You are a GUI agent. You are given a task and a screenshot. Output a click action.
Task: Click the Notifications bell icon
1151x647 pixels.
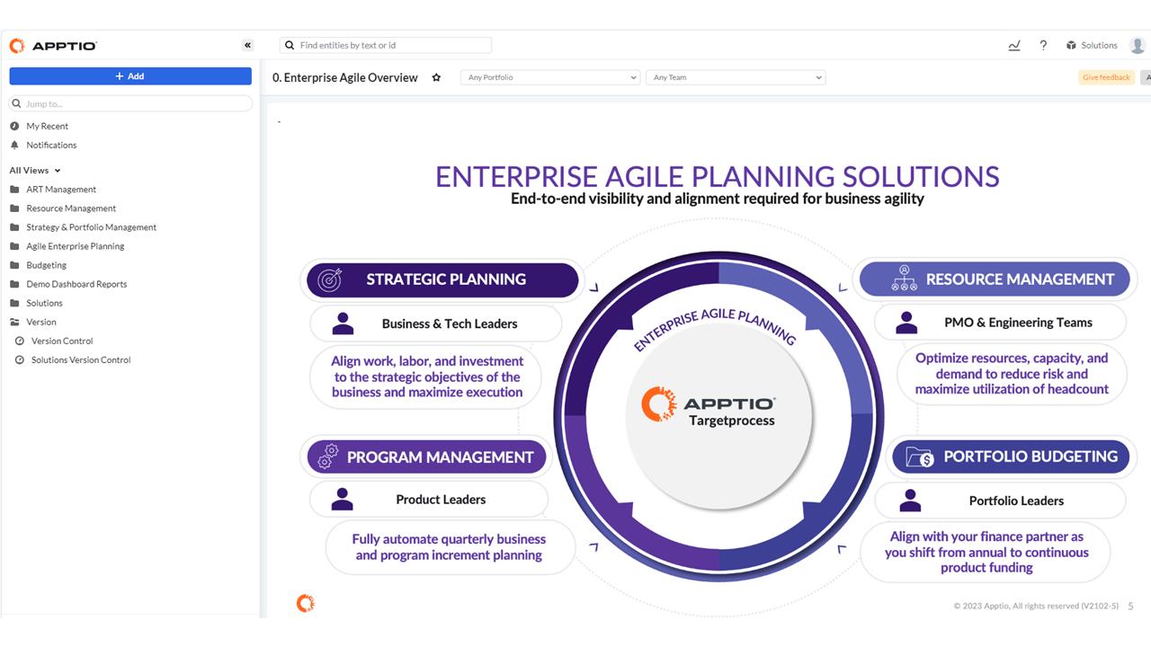coord(14,145)
